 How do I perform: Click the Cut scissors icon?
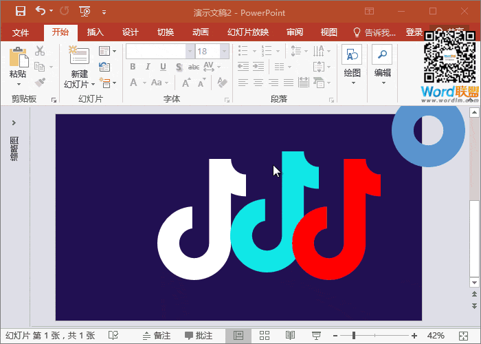coord(40,51)
